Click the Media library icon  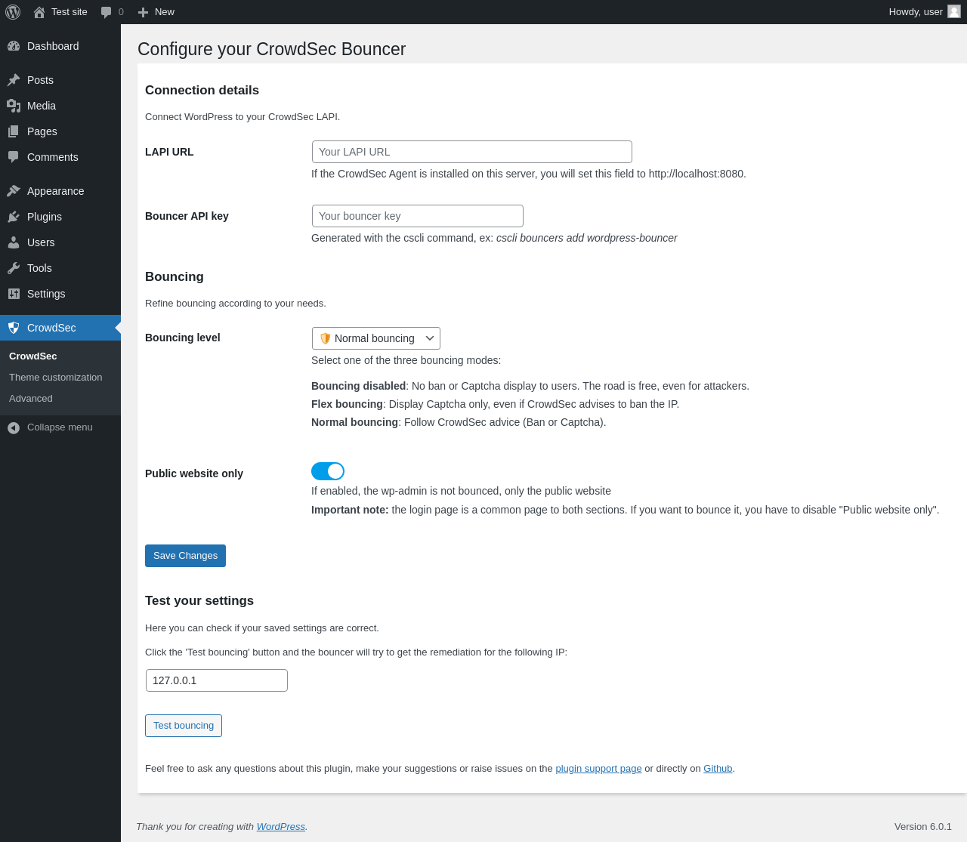click(x=14, y=106)
